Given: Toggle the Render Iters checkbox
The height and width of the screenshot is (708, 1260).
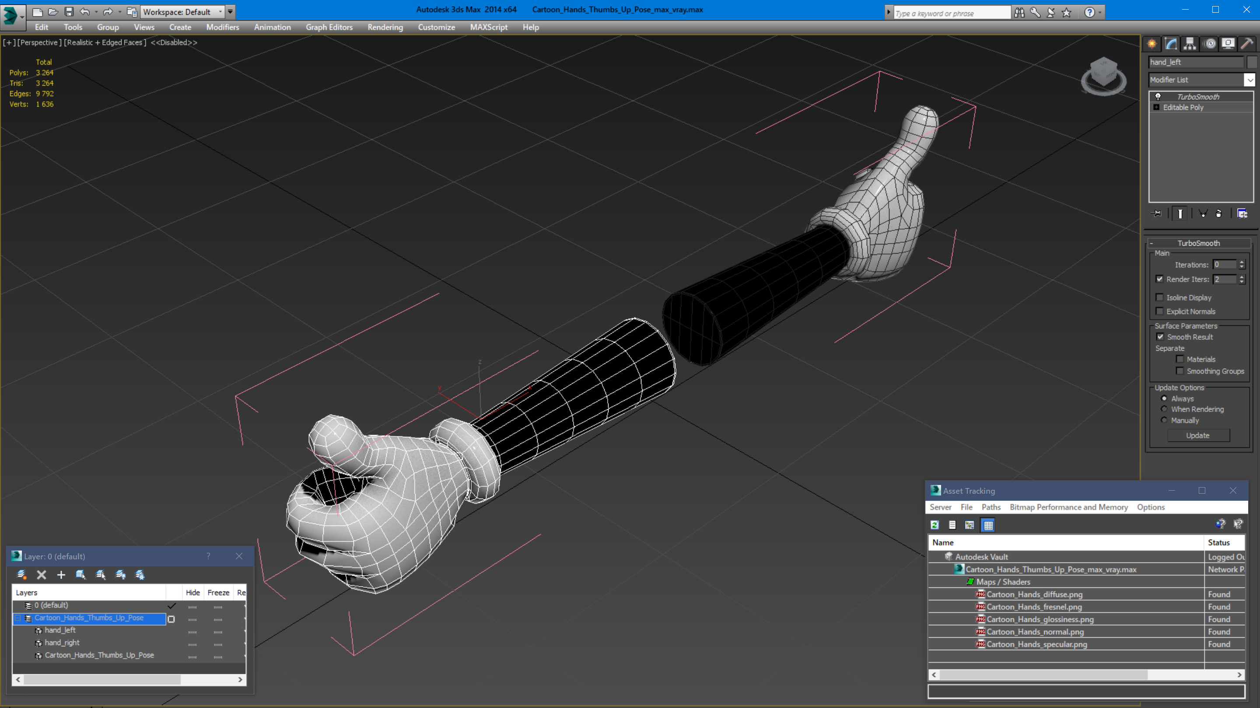Looking at the screenshot, I should pyautogui.click(x=1159, y=279).
